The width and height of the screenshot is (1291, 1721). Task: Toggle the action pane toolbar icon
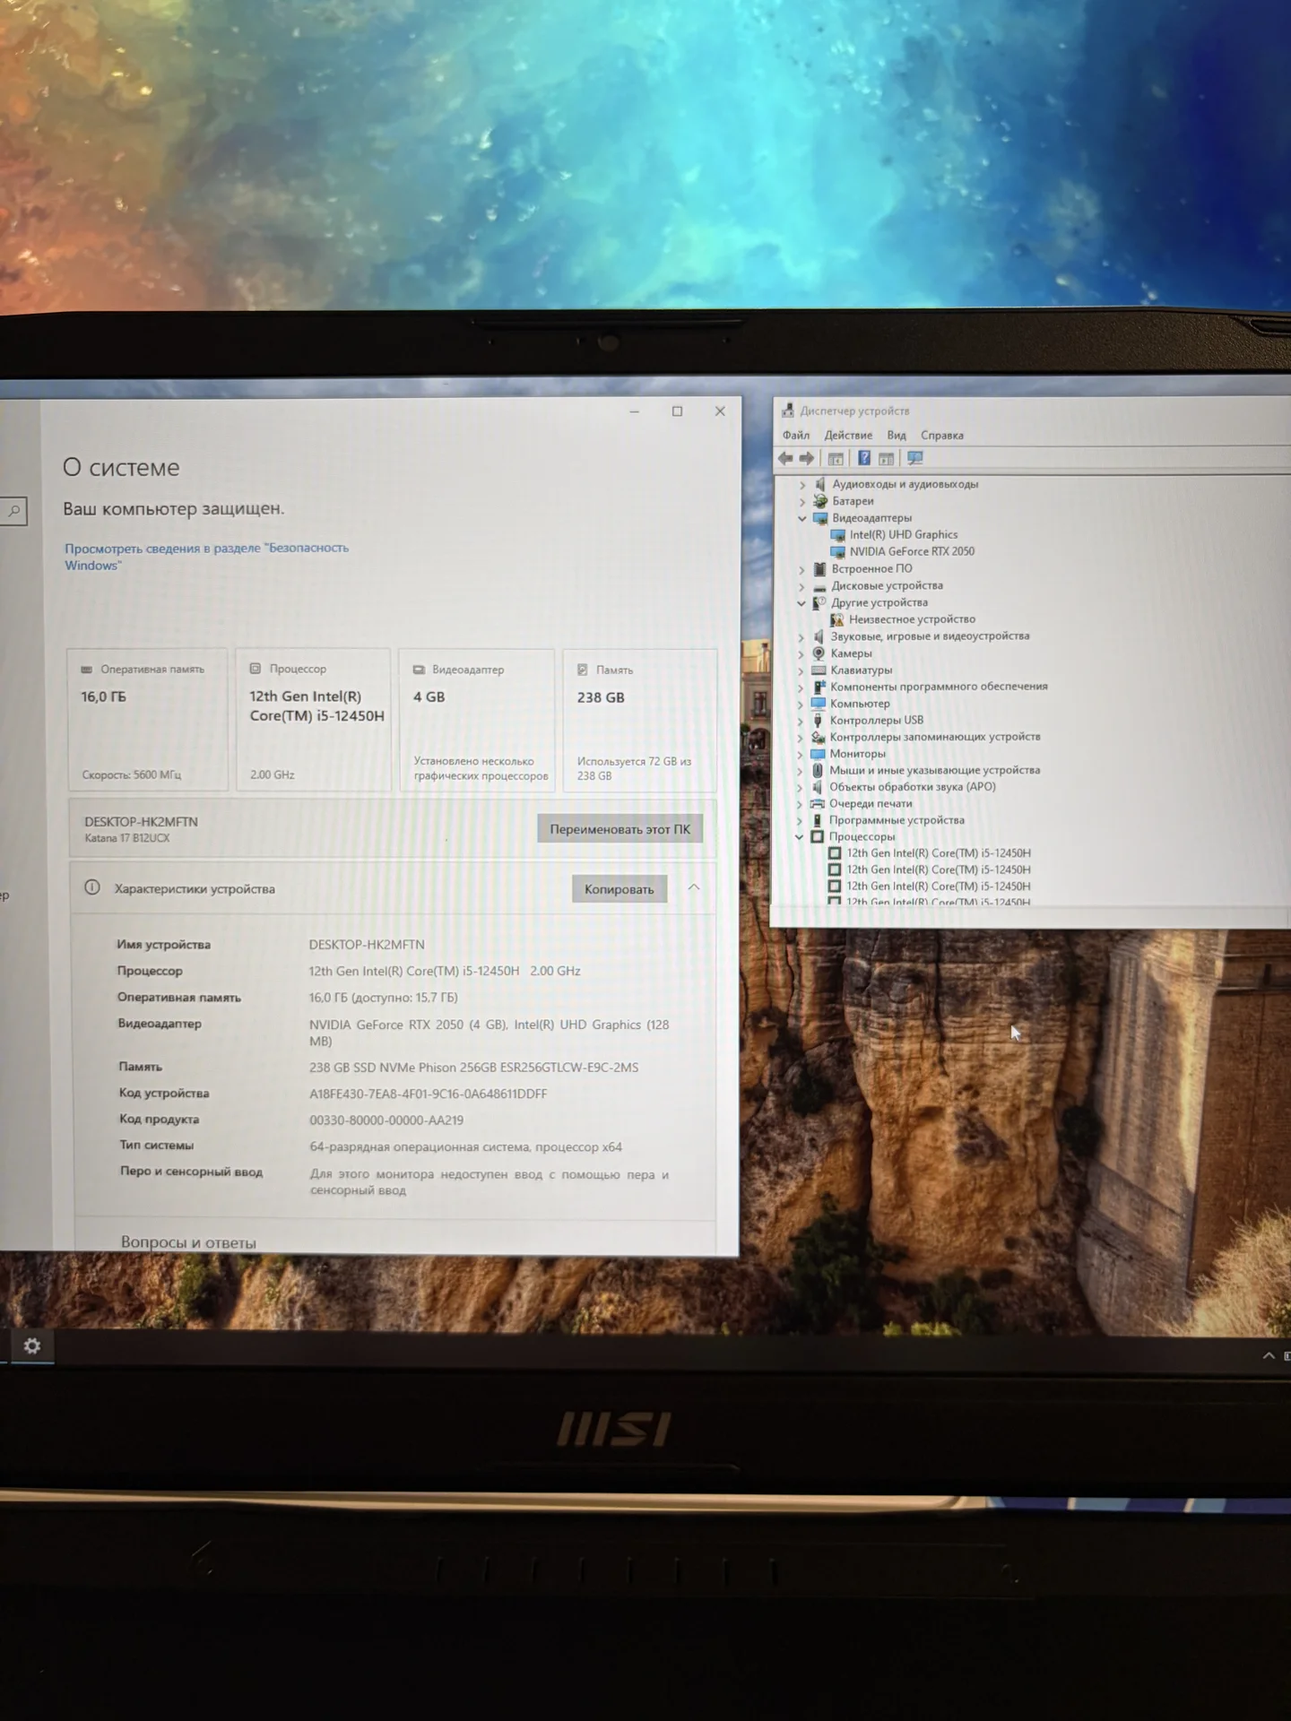(x=887, y=459)
